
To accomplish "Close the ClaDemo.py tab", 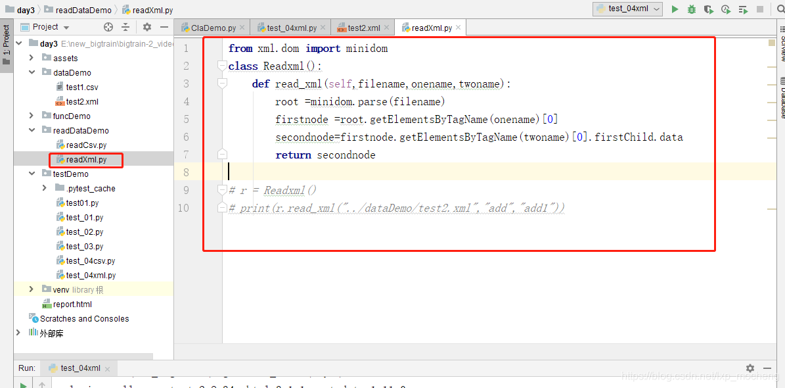I will pyautogui.click(x=242, y=28).
